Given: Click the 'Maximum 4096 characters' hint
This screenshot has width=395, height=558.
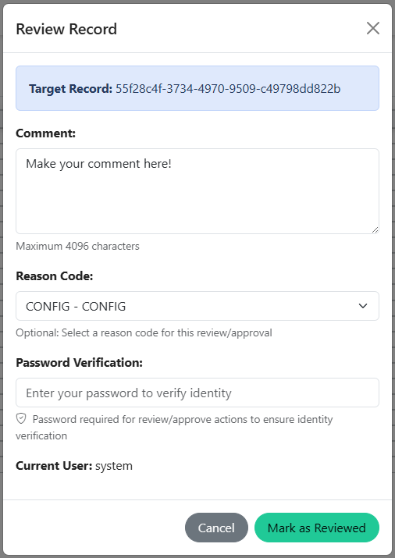Looking at the screenshot, I should point(77,246).
